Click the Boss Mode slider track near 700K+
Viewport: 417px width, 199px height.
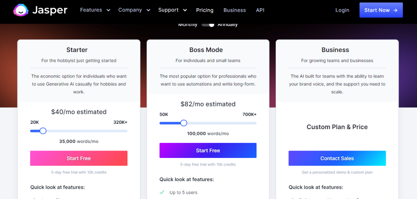(x=254, y=123)
